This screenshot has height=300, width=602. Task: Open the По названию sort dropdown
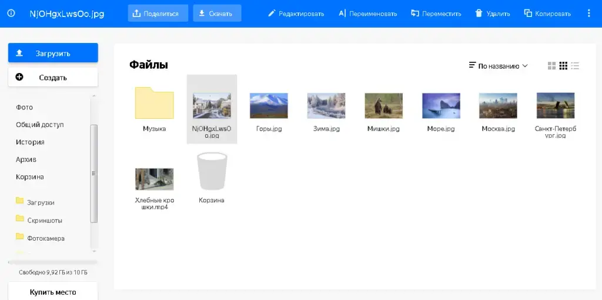click(499, 66)
